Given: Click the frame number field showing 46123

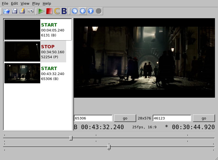Looking at the screenshot, I should click(172, 118).
